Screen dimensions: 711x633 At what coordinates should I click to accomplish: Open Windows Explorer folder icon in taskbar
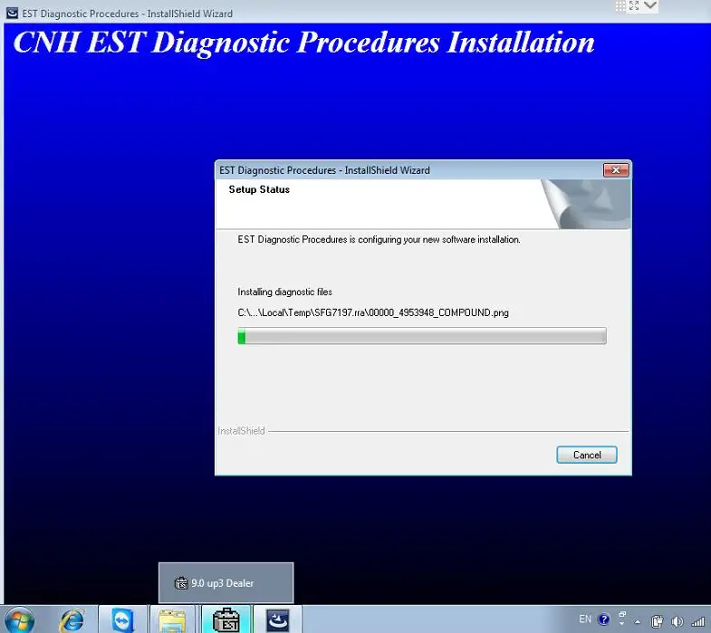point(172,619)
